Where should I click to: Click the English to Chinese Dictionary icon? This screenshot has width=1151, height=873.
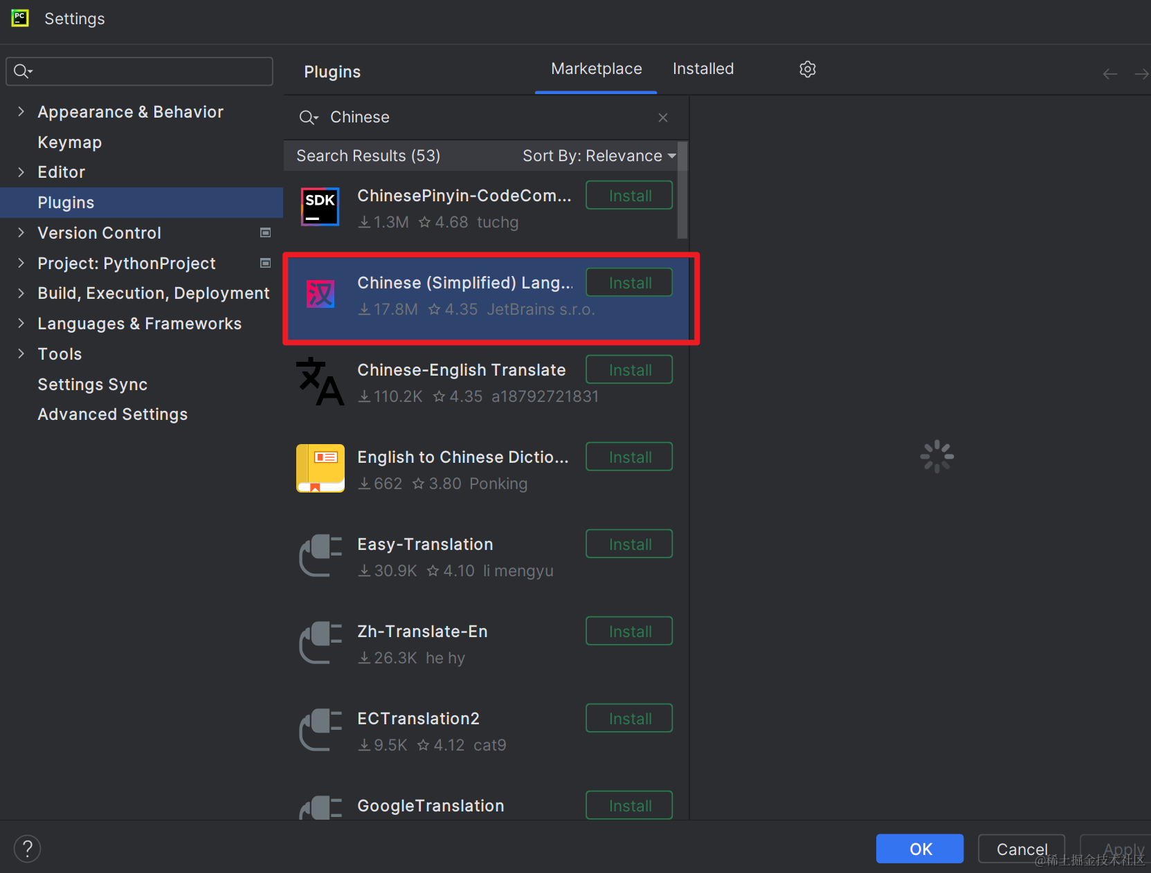point(320,468)
